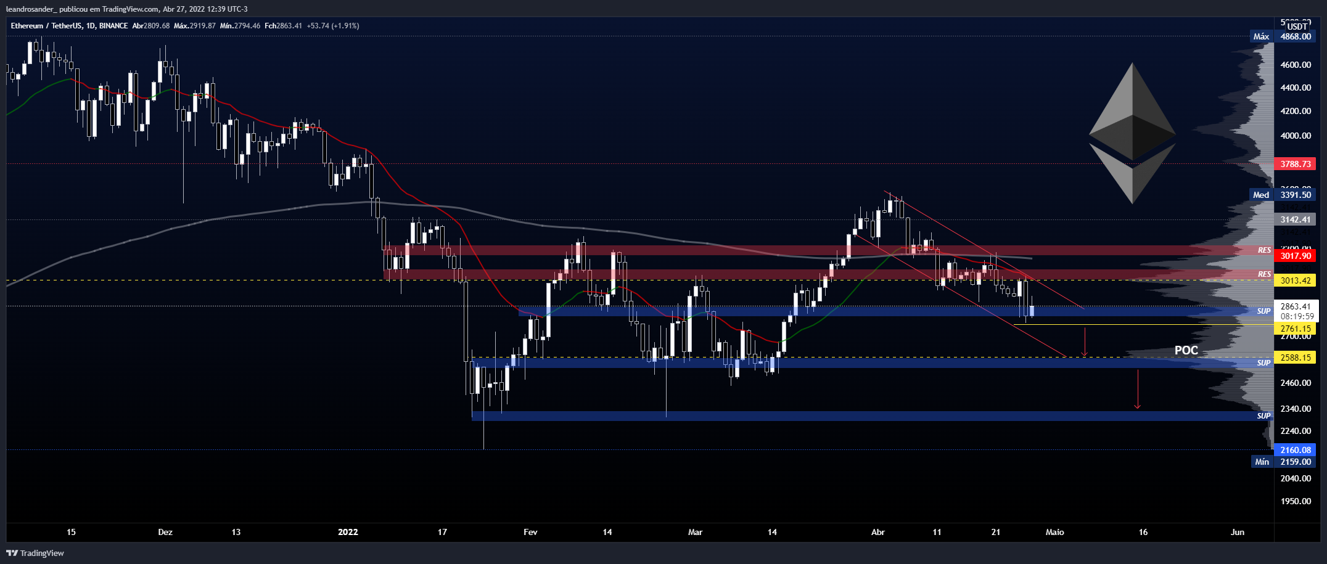The image size is (1327, 564).
Task: Click the Maio date label on time axis
Action: (x=1054, y=532)
